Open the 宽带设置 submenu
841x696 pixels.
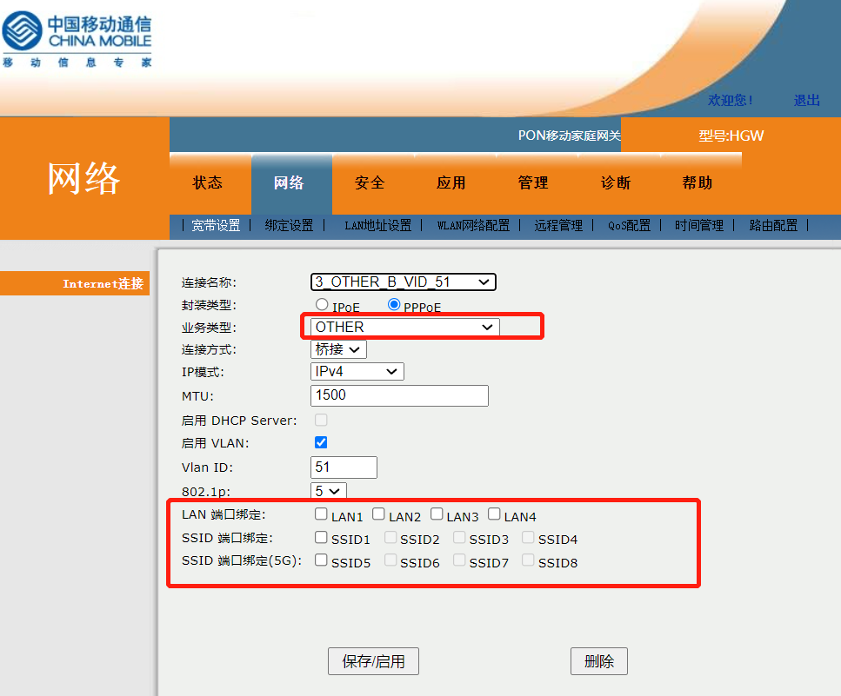[x=216, y=226]
